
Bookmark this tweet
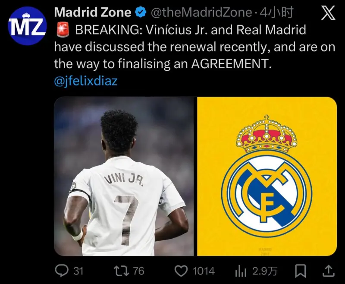(x=300, y=271)
